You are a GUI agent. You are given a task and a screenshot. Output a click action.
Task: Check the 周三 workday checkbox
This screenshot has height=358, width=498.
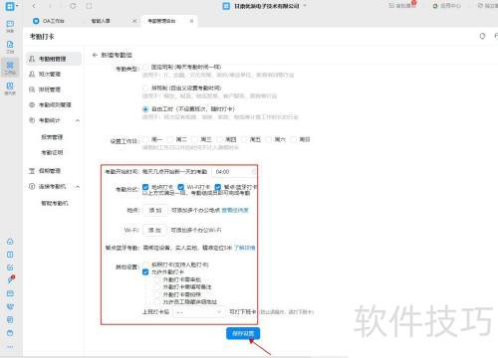tap(195, 139)
